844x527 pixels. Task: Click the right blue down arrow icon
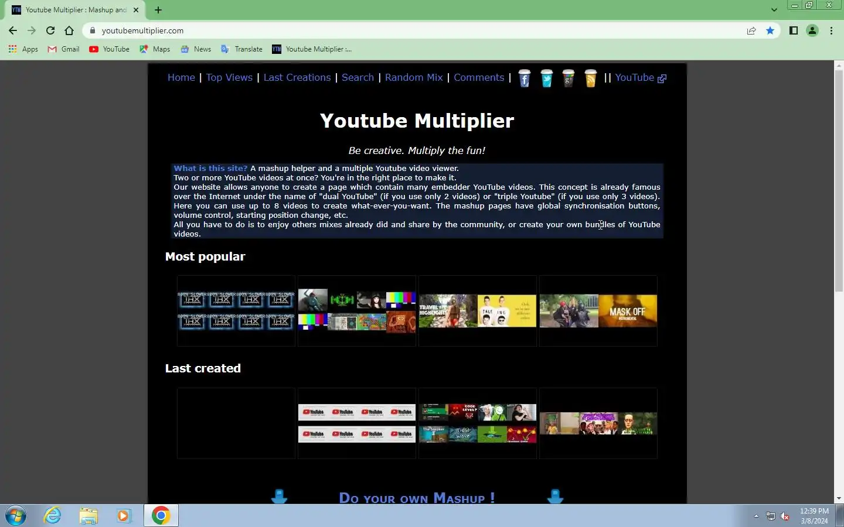coord(555,497)
